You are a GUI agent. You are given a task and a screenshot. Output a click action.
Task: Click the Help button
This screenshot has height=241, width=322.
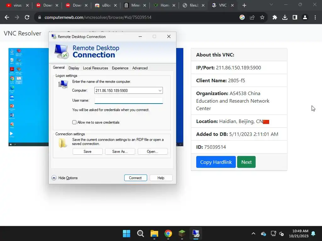click(x=161, y=178)
